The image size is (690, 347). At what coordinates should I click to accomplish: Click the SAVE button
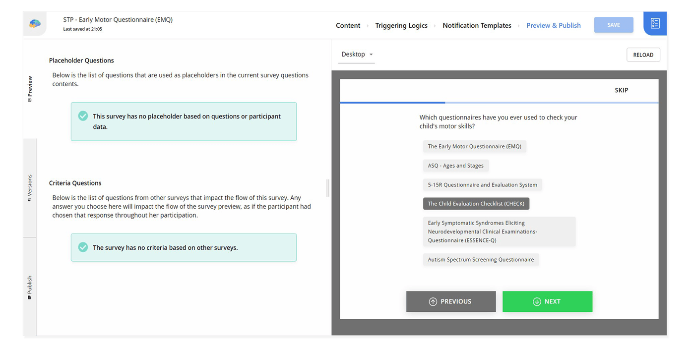coord(614,24)
